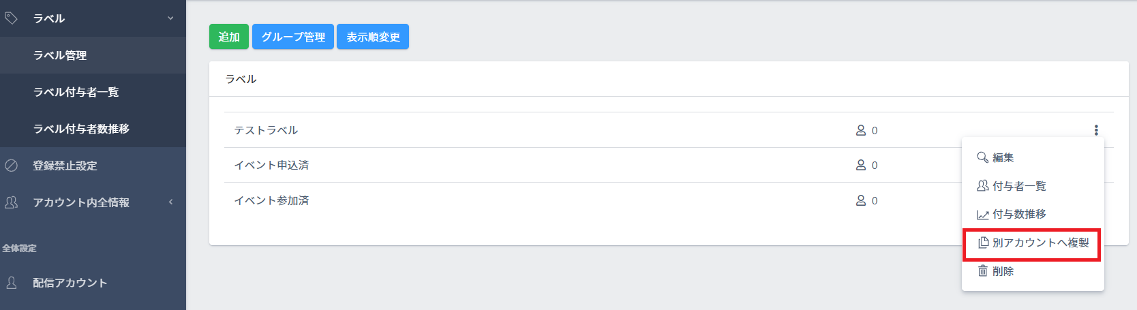Click the prohibition icon beside 登録禁止設定

click(x=11, y=166)
